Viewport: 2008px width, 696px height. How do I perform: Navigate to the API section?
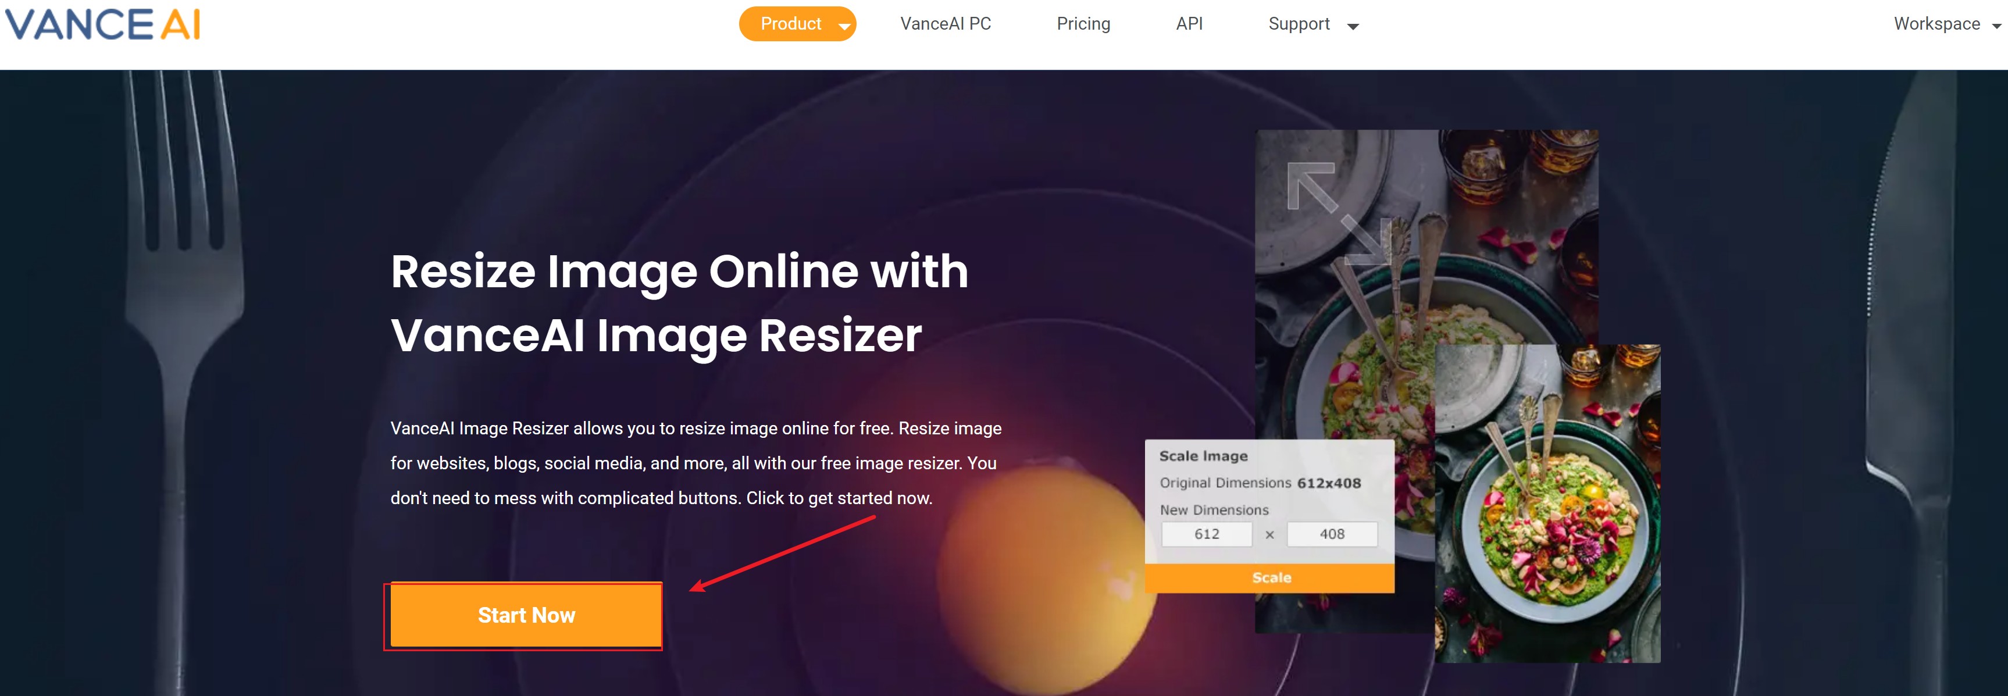click(1189, 24)
